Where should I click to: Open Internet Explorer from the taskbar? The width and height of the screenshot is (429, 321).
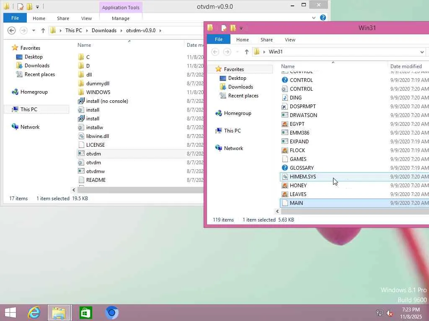click(x=34, y=313)
